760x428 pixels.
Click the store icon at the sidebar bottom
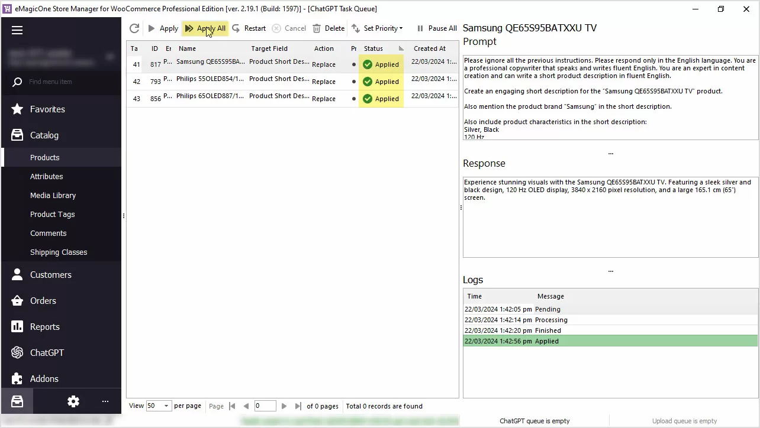point(17,401)
